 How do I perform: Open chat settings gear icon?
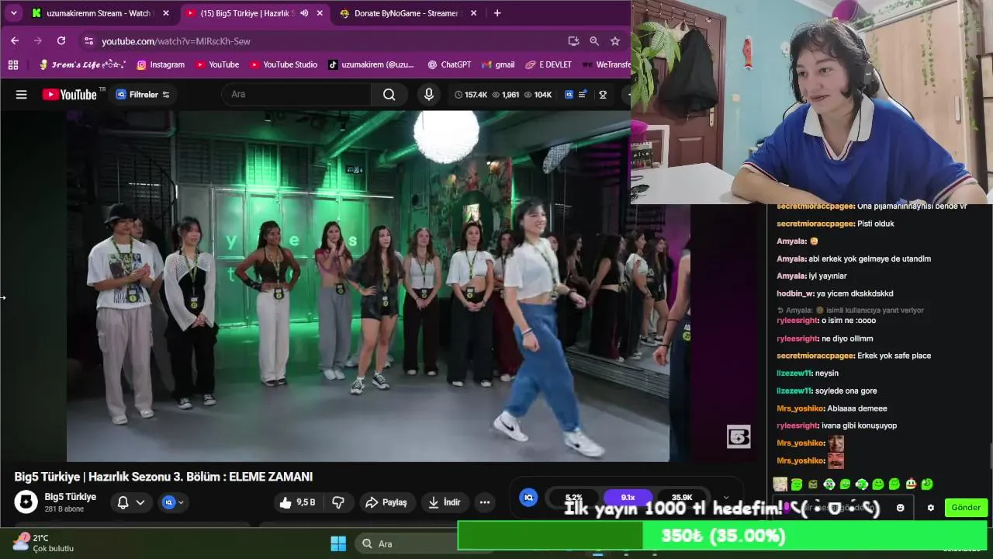point(931,508)
